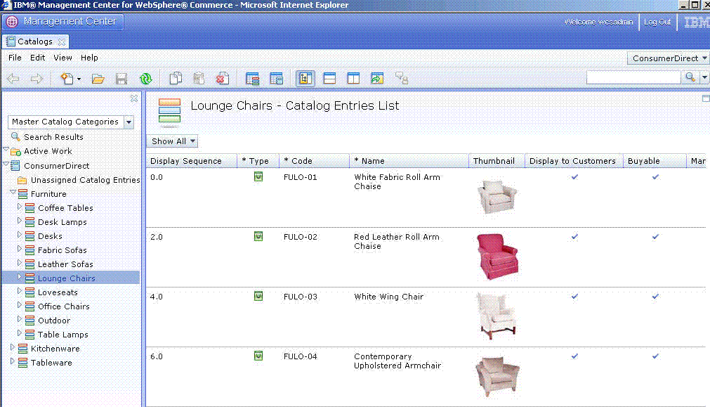Click the green Refresh arrows icon
Image resolution: width=710 pixels, height=407 pixels.
(x=146, y=79)
